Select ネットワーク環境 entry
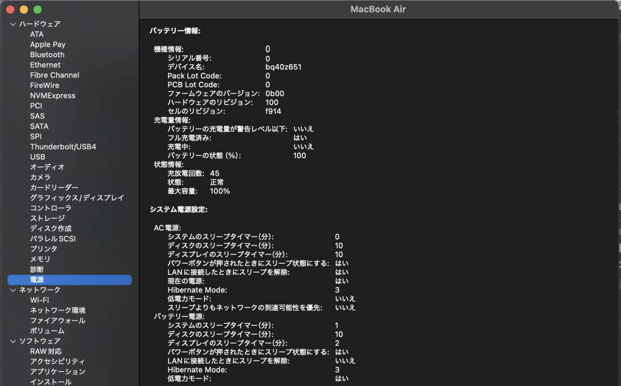The width and height of the screenshot is (621, 386). click(x=57, y=310)
